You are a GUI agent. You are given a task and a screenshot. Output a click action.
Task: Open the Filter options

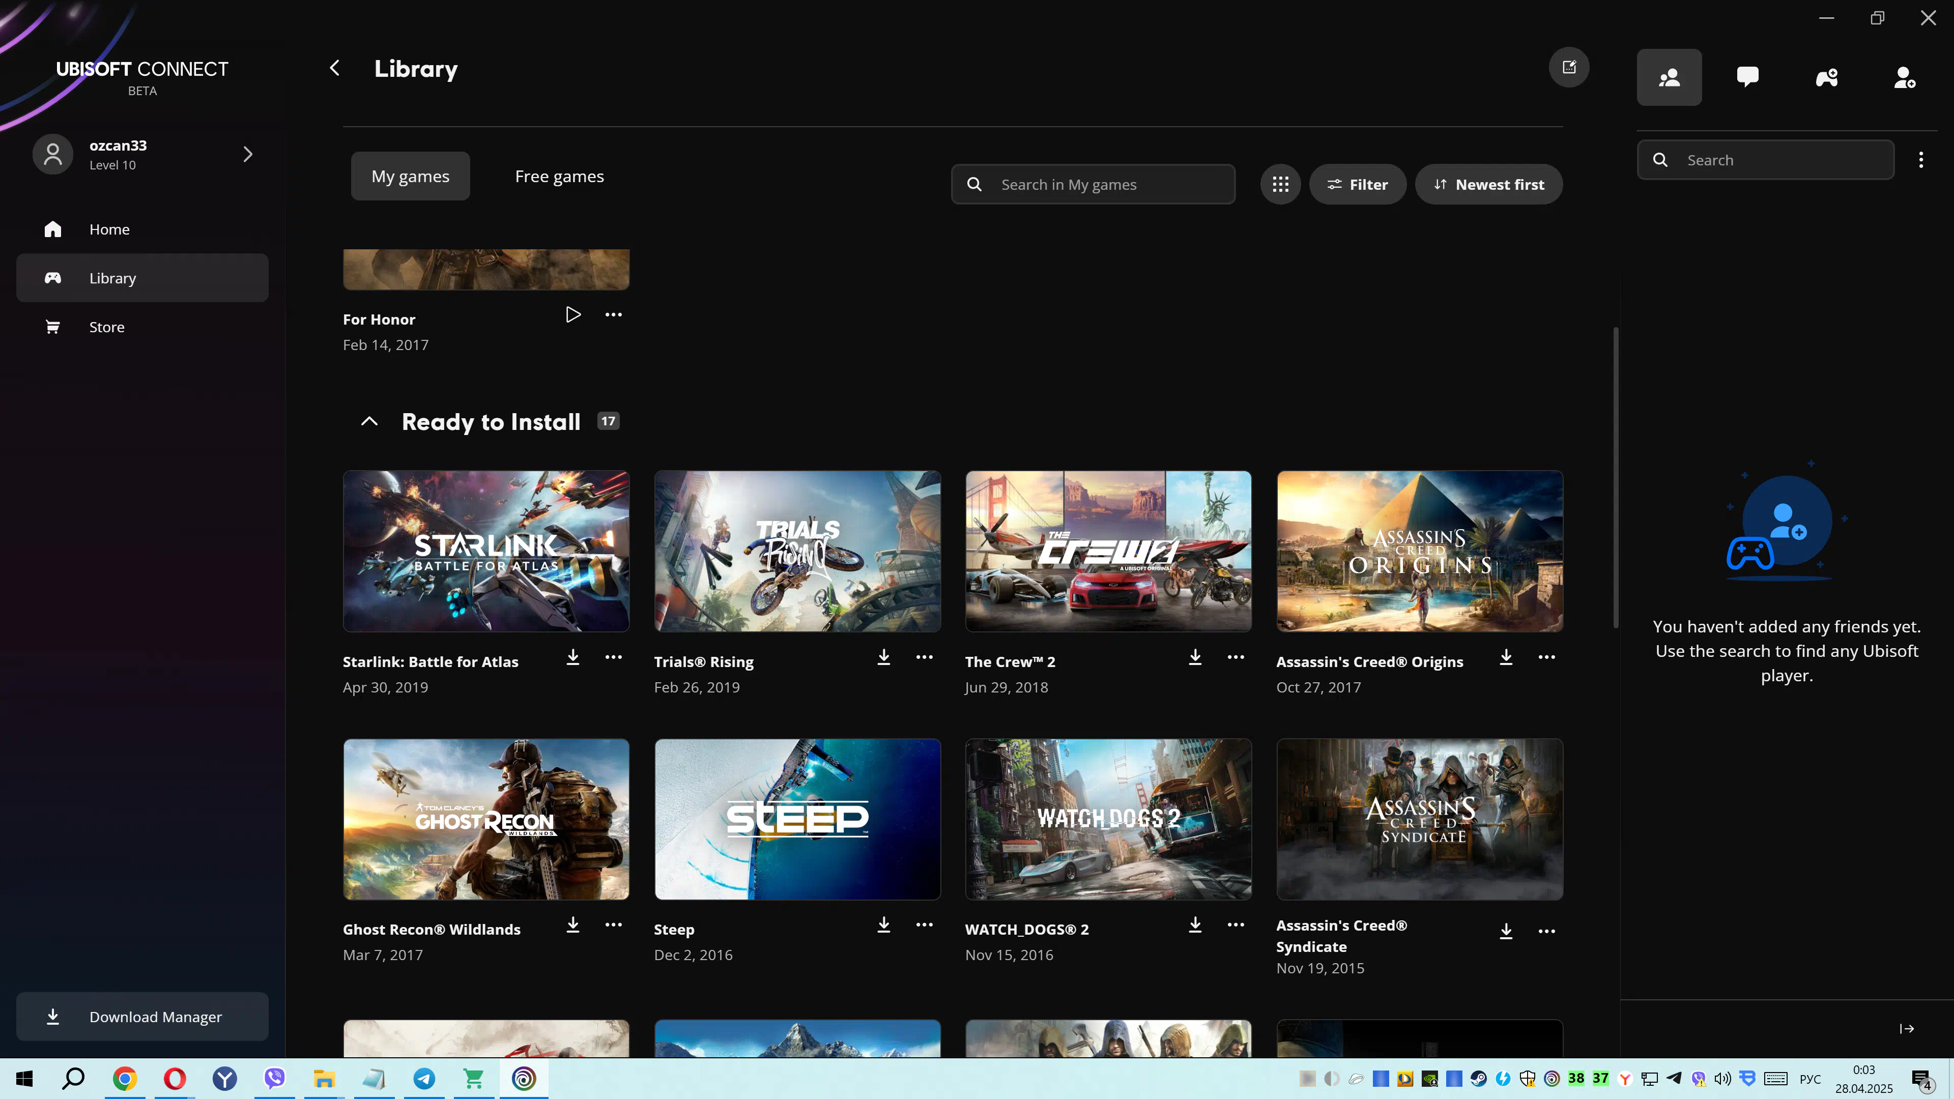1357,184
